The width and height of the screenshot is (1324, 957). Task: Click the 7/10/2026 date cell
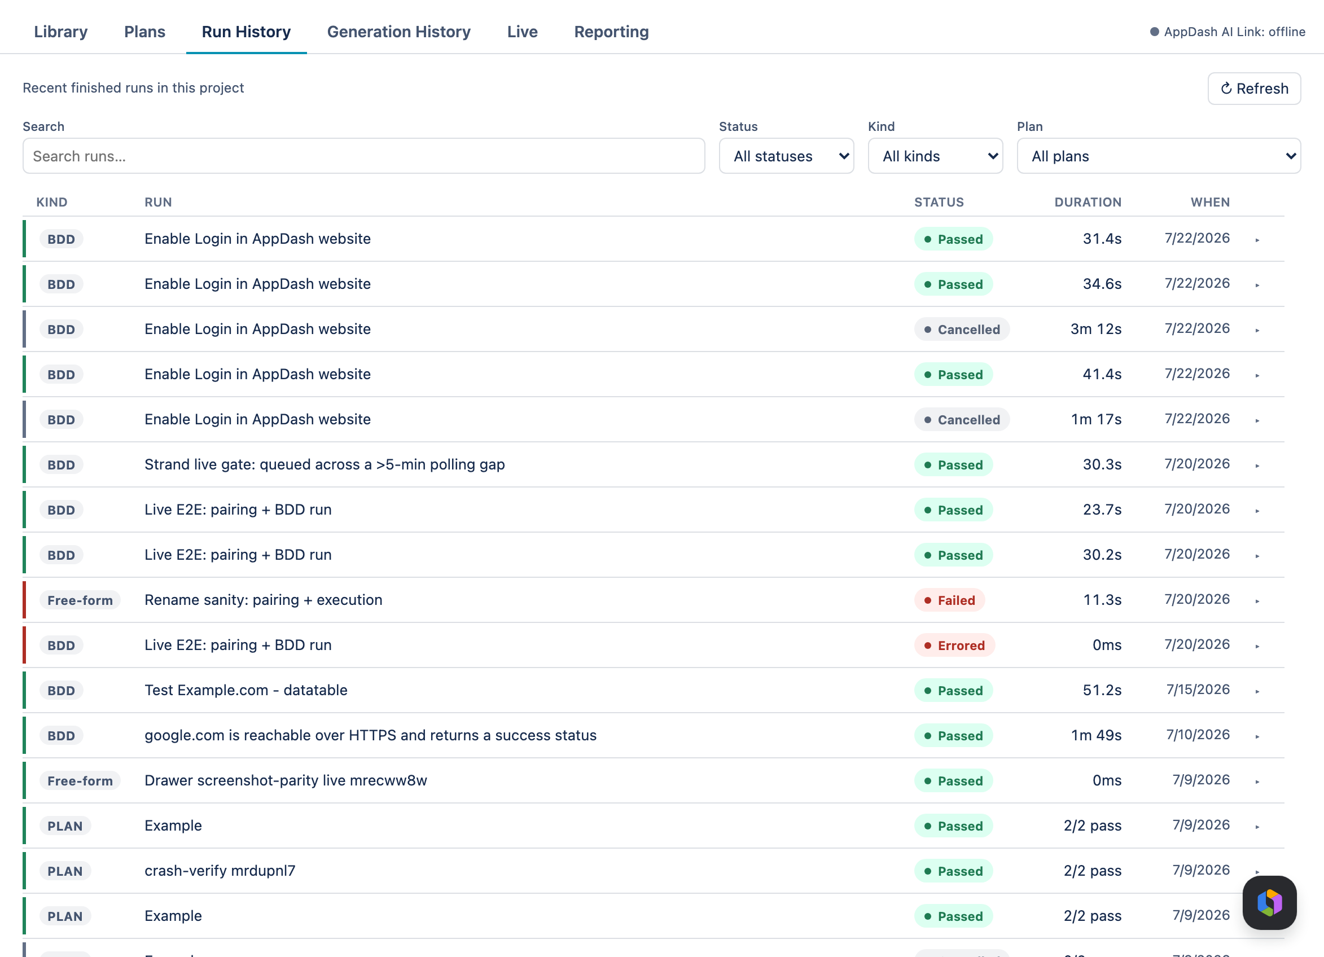[x=1198, y=735]
